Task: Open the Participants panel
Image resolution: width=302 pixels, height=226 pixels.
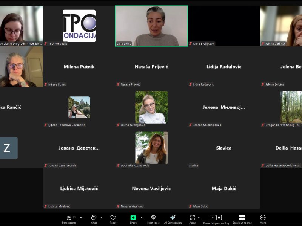Action: 69,218
